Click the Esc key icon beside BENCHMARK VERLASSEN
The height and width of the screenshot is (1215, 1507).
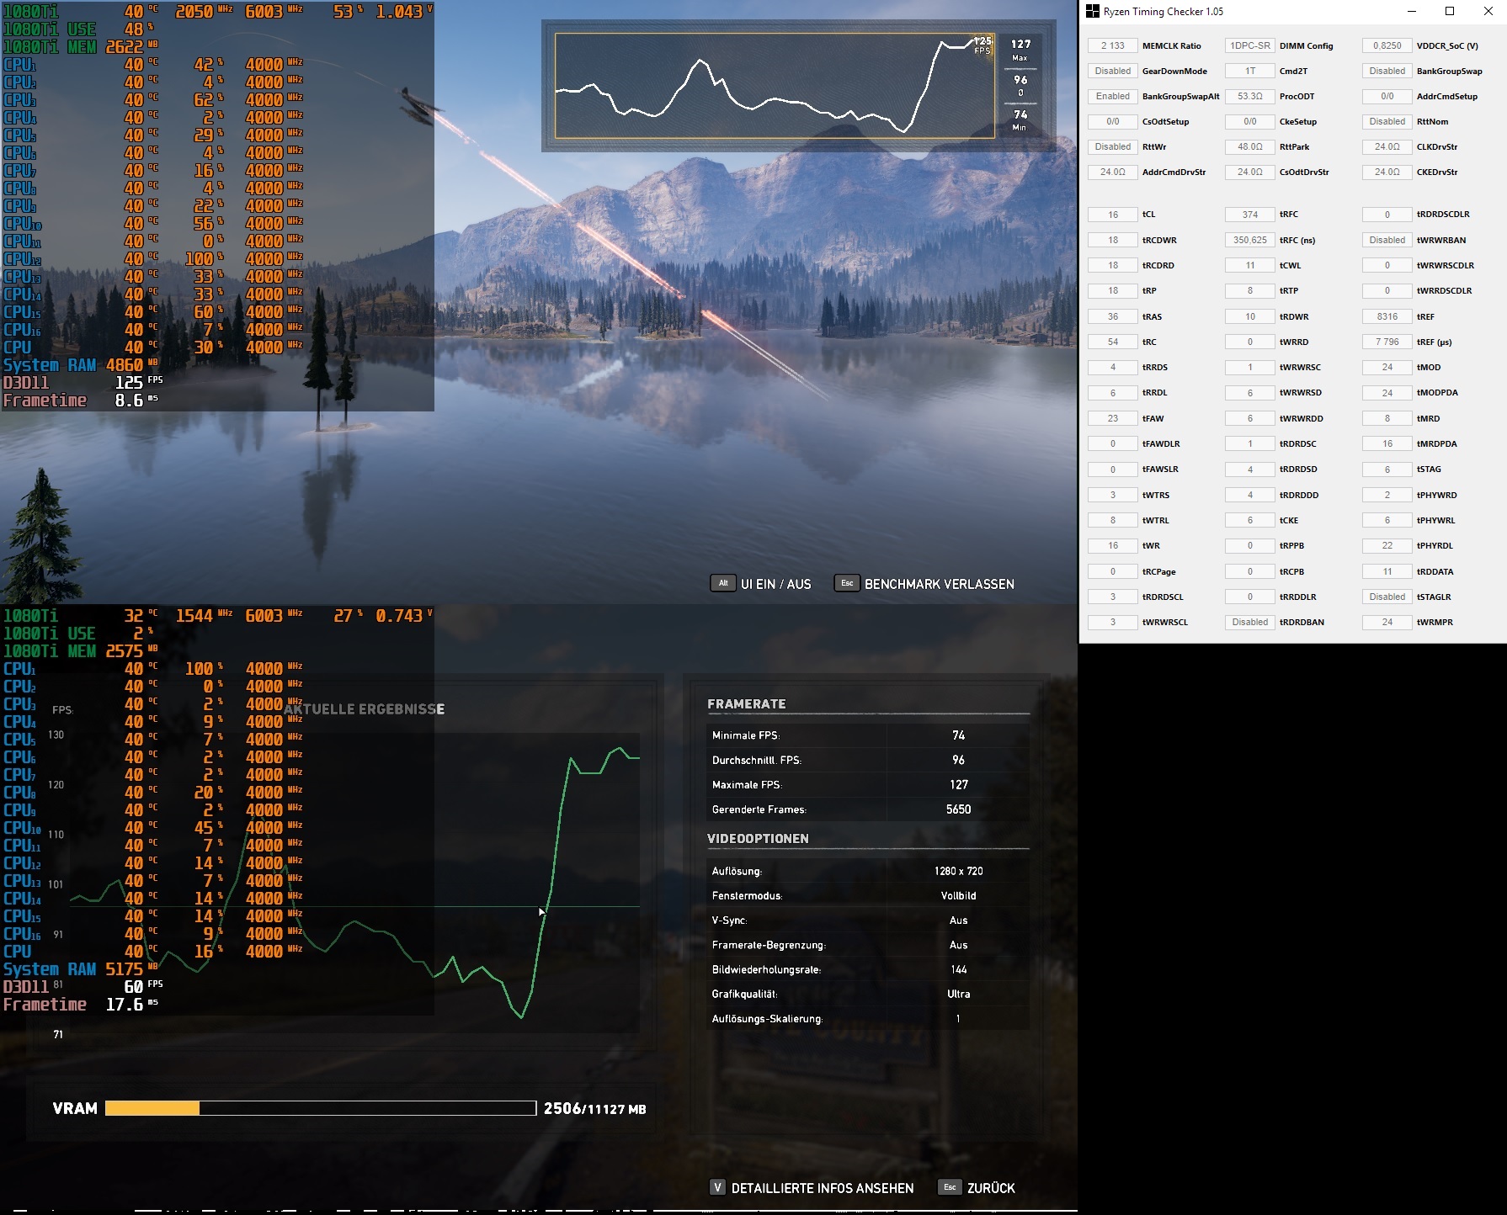point(847,583)
